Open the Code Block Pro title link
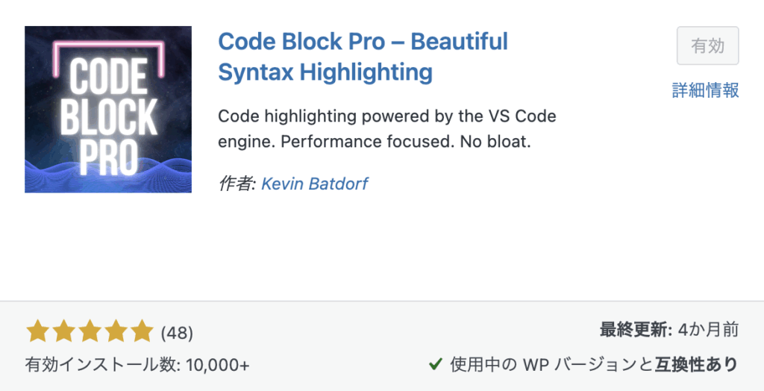Viewport: 764px width, 391px height. pos(363,57)
